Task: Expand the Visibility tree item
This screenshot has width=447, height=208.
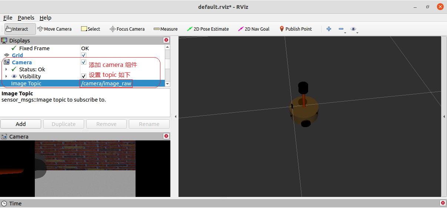Action: (x=6, y=76)
